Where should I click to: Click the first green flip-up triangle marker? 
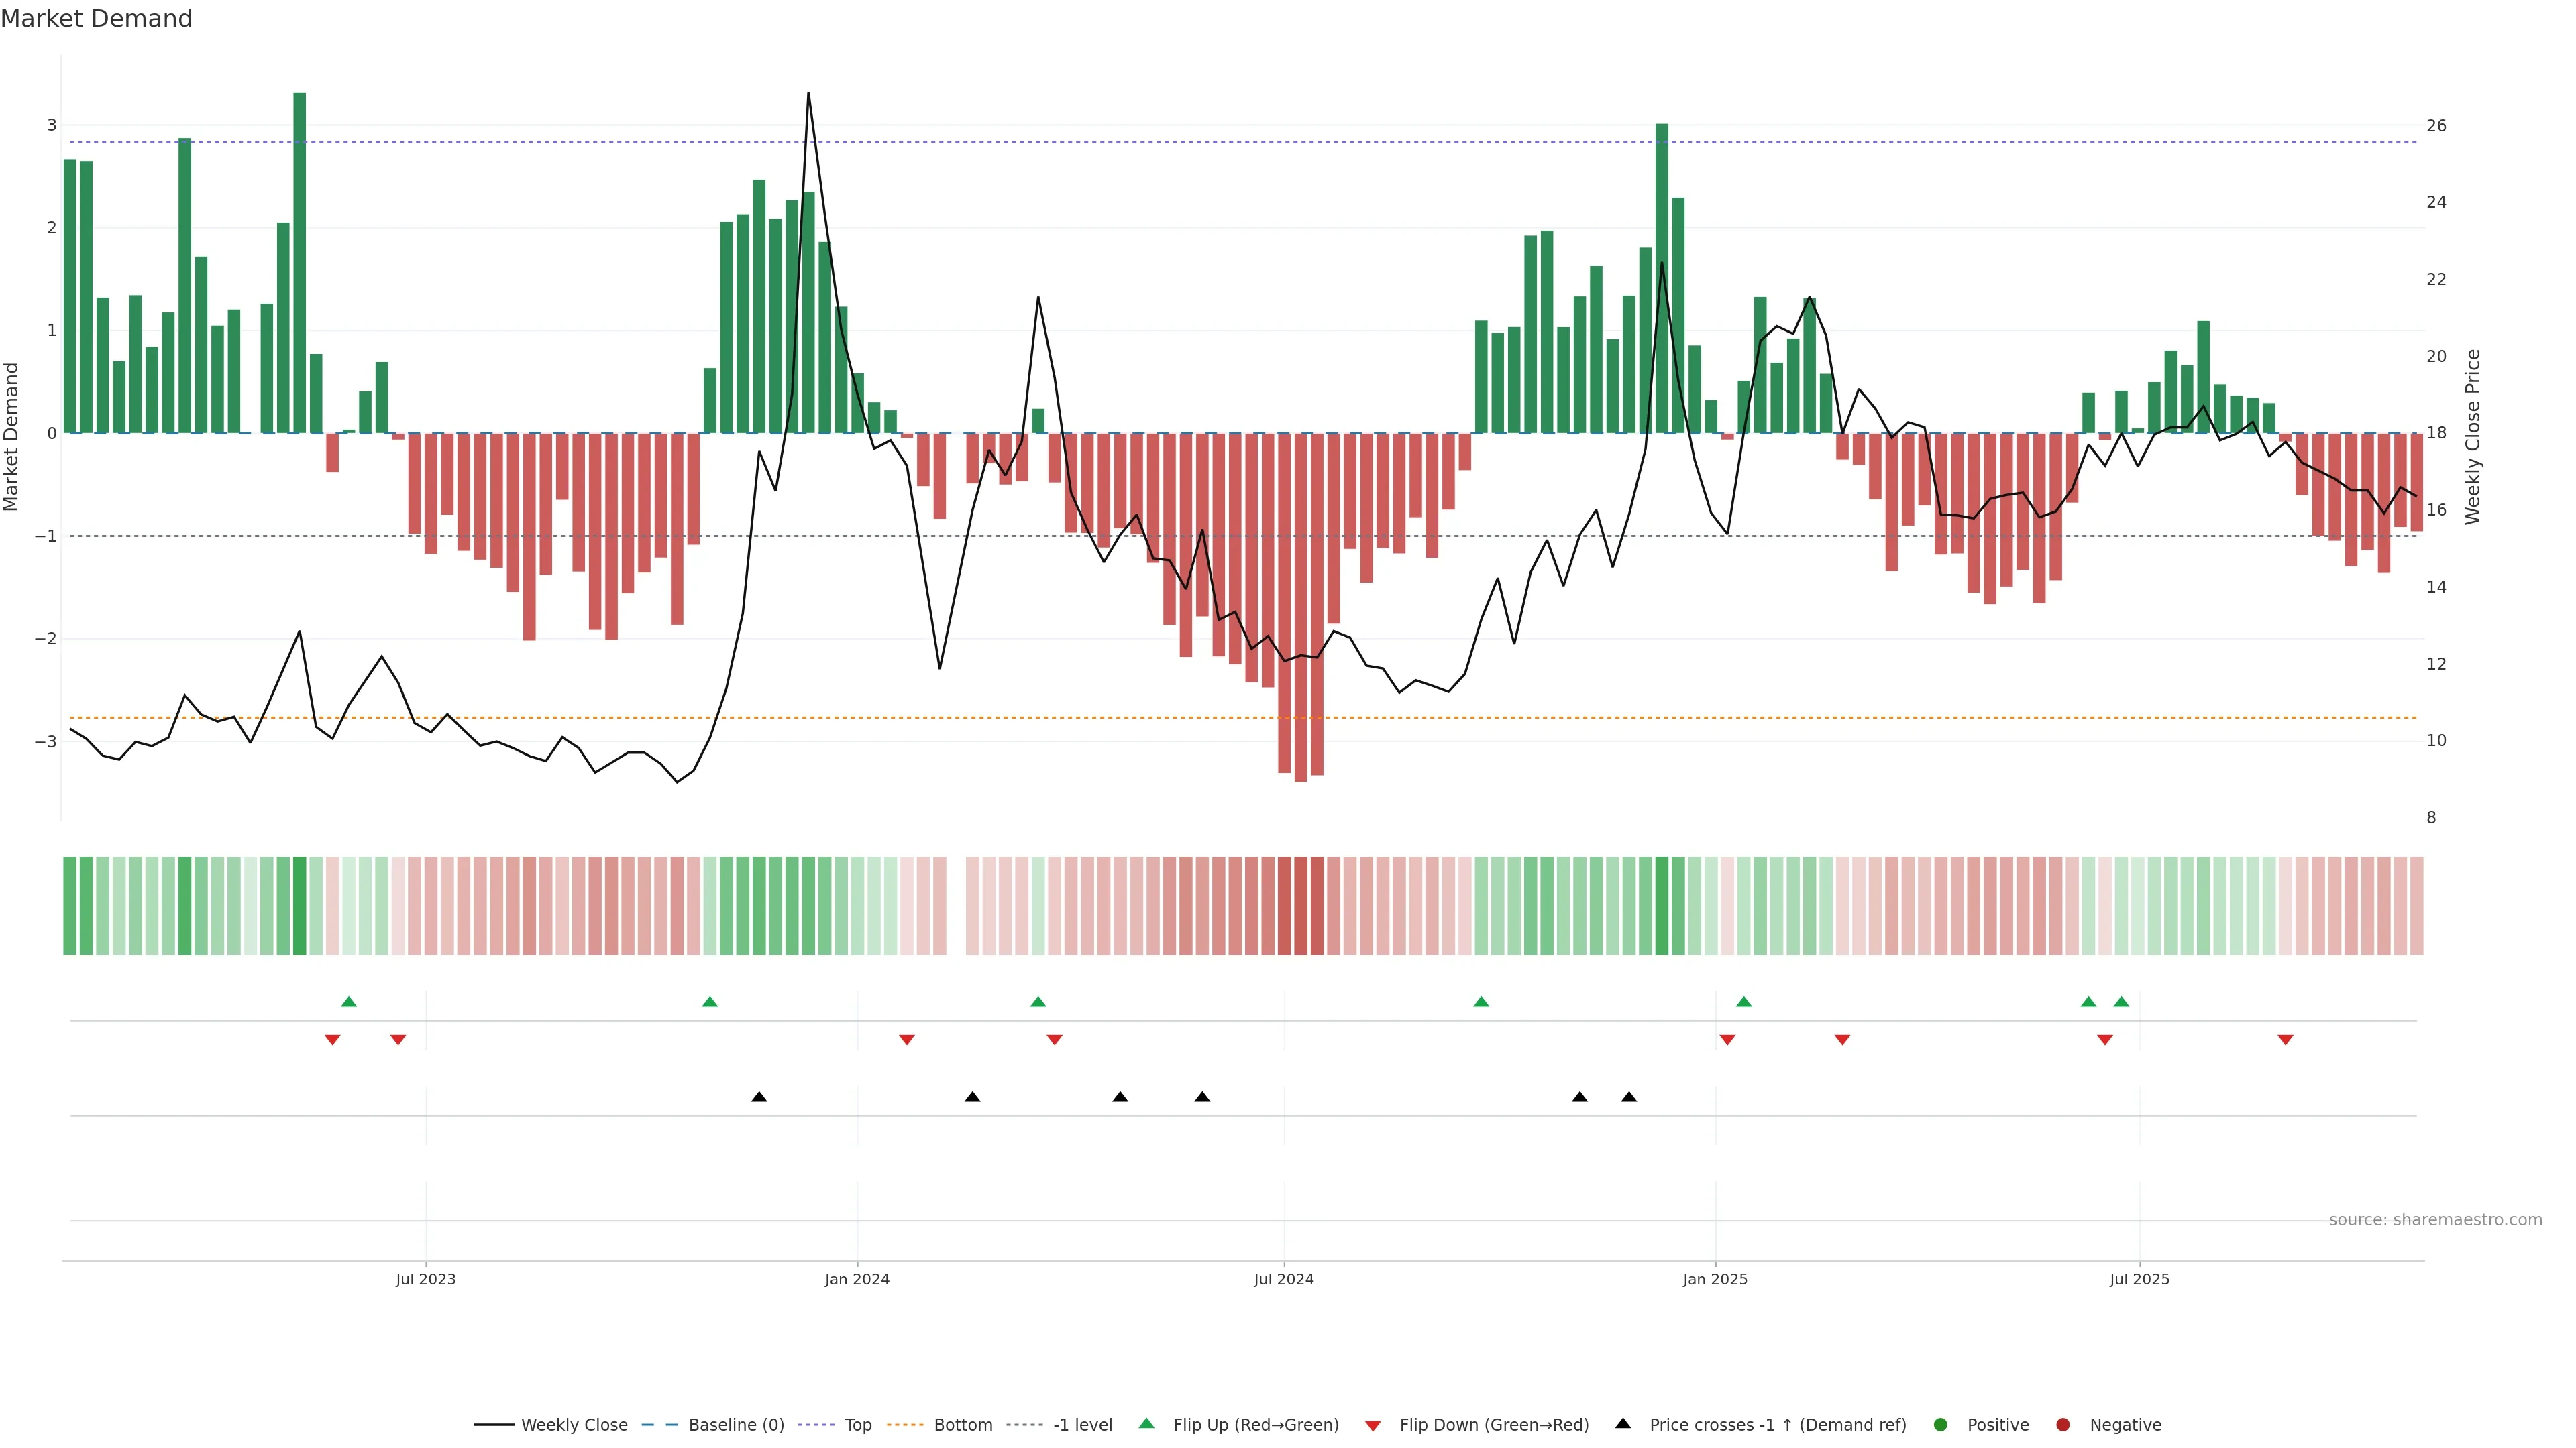pyautogui.click(x=349, y=1002)
